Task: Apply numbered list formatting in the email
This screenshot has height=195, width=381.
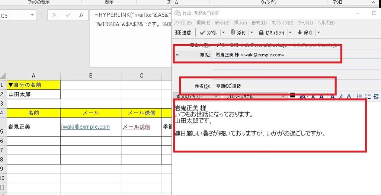Action: coord(368,96)
